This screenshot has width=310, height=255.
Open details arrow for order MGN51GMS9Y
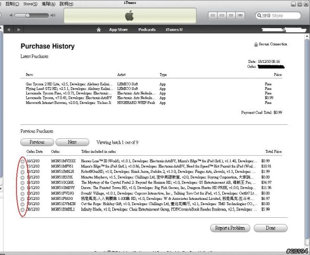coord(23,188)
